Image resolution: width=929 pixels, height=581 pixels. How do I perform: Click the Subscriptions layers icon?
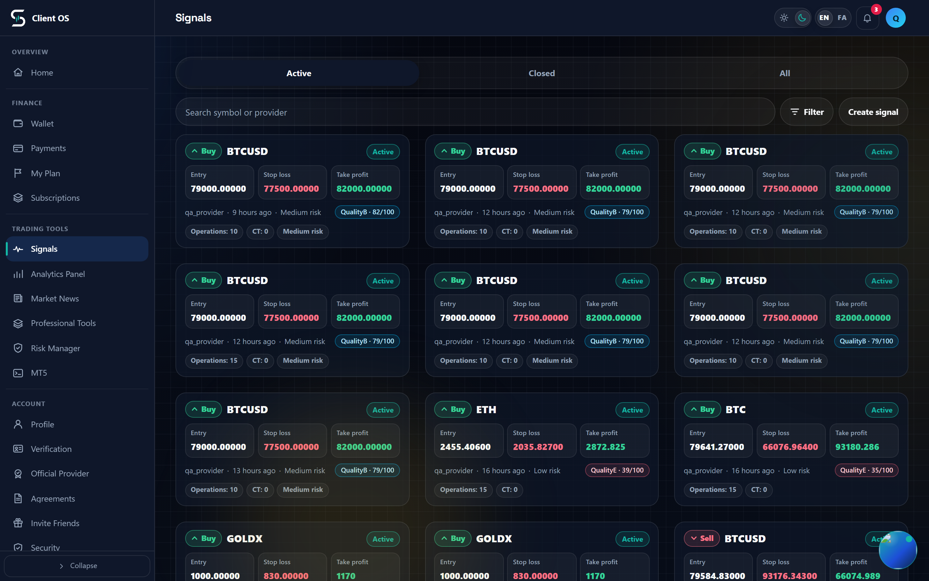pos(18,198)
